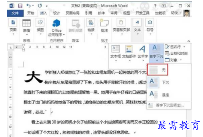The height and width of the screenshot is (137, 203).
Task: Expand the 对象 dropdown arrow
Action: [x=181, y=60]
